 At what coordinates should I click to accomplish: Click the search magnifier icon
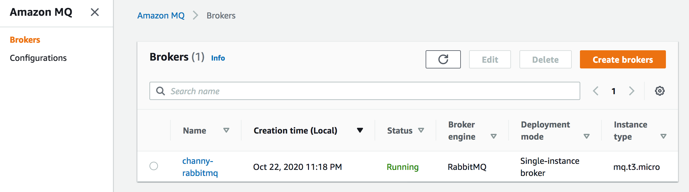pyautogui.click(x=160, y=91)
